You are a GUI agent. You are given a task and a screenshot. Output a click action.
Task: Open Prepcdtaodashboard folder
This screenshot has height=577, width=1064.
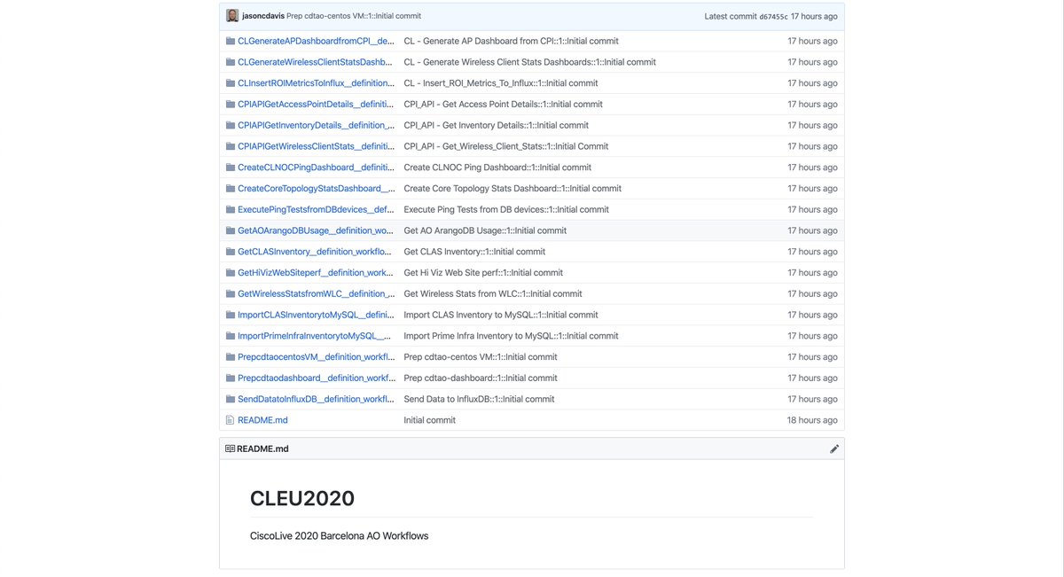point(316,378)
